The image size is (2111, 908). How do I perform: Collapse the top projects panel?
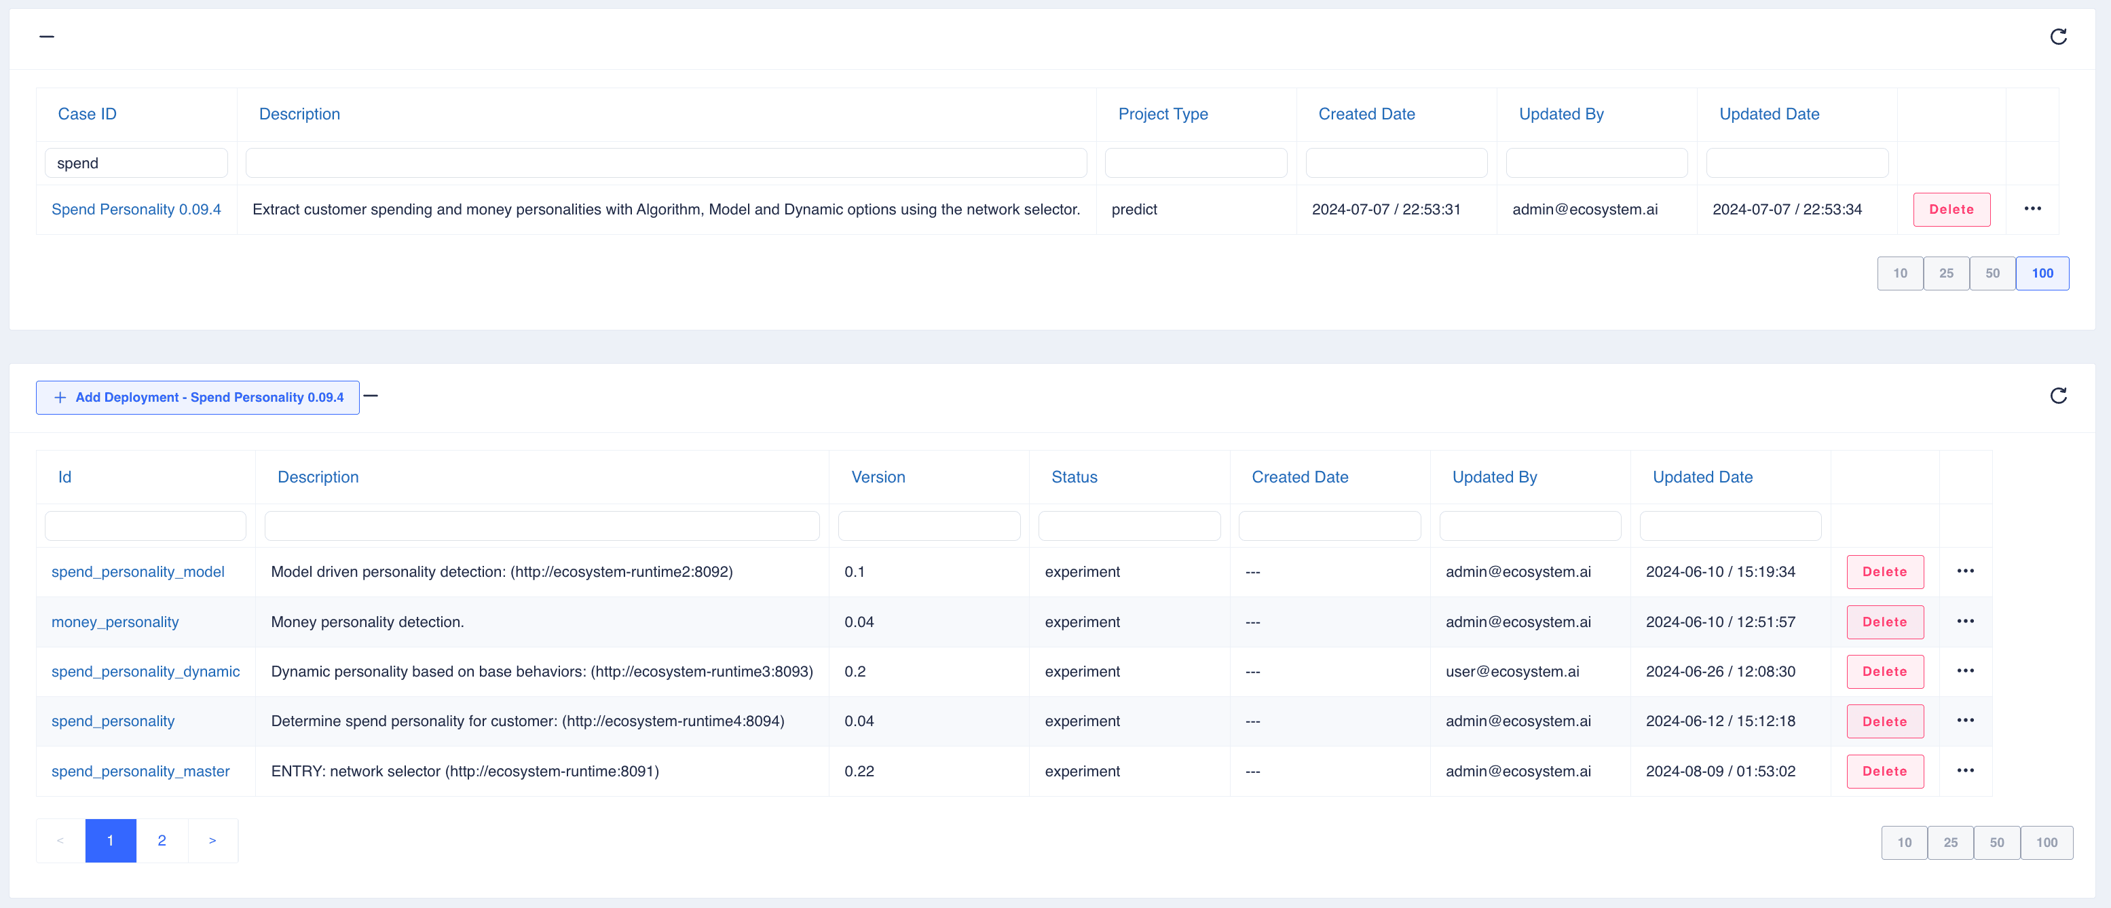[x=47, y=37]
